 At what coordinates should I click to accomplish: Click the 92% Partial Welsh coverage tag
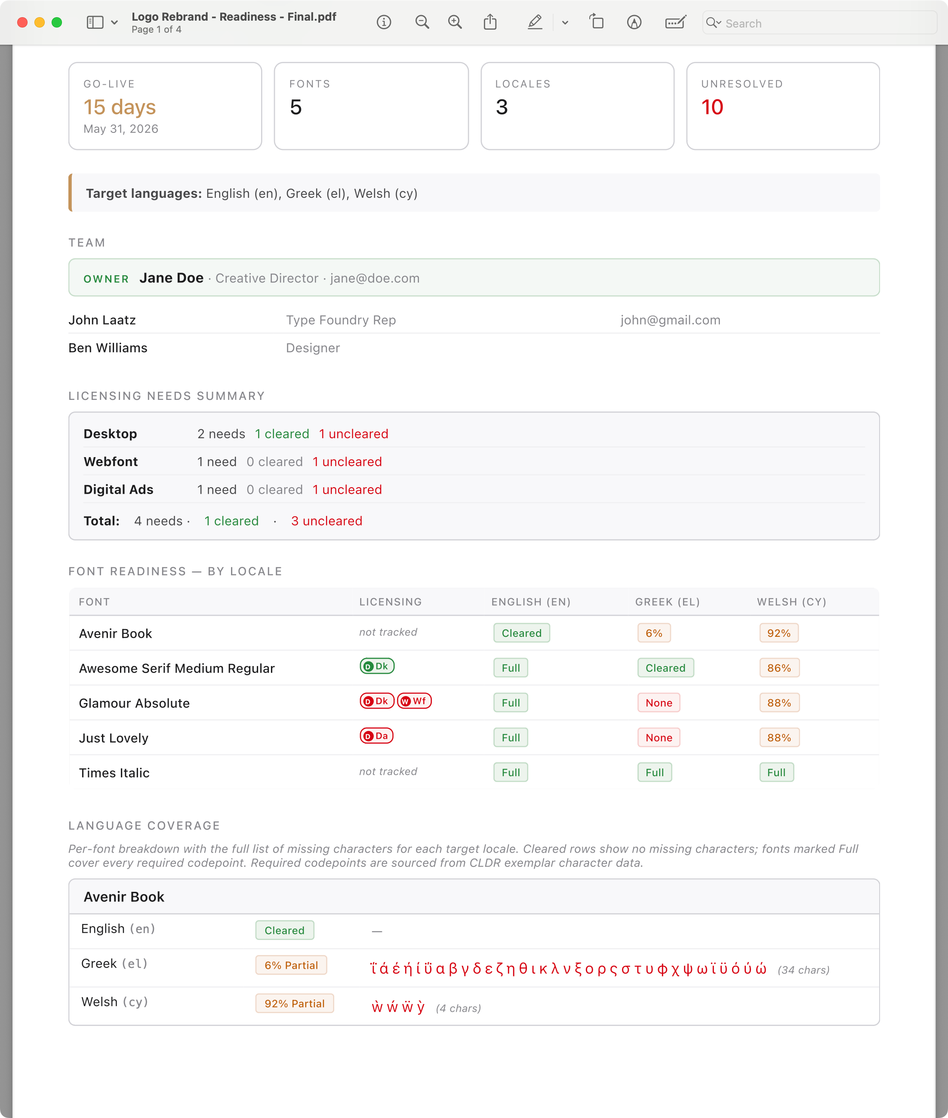click(295, 1003)
